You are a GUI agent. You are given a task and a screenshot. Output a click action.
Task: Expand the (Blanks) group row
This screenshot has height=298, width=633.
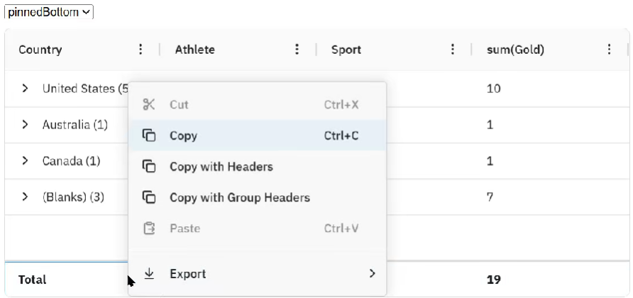[x=25, y=197]
